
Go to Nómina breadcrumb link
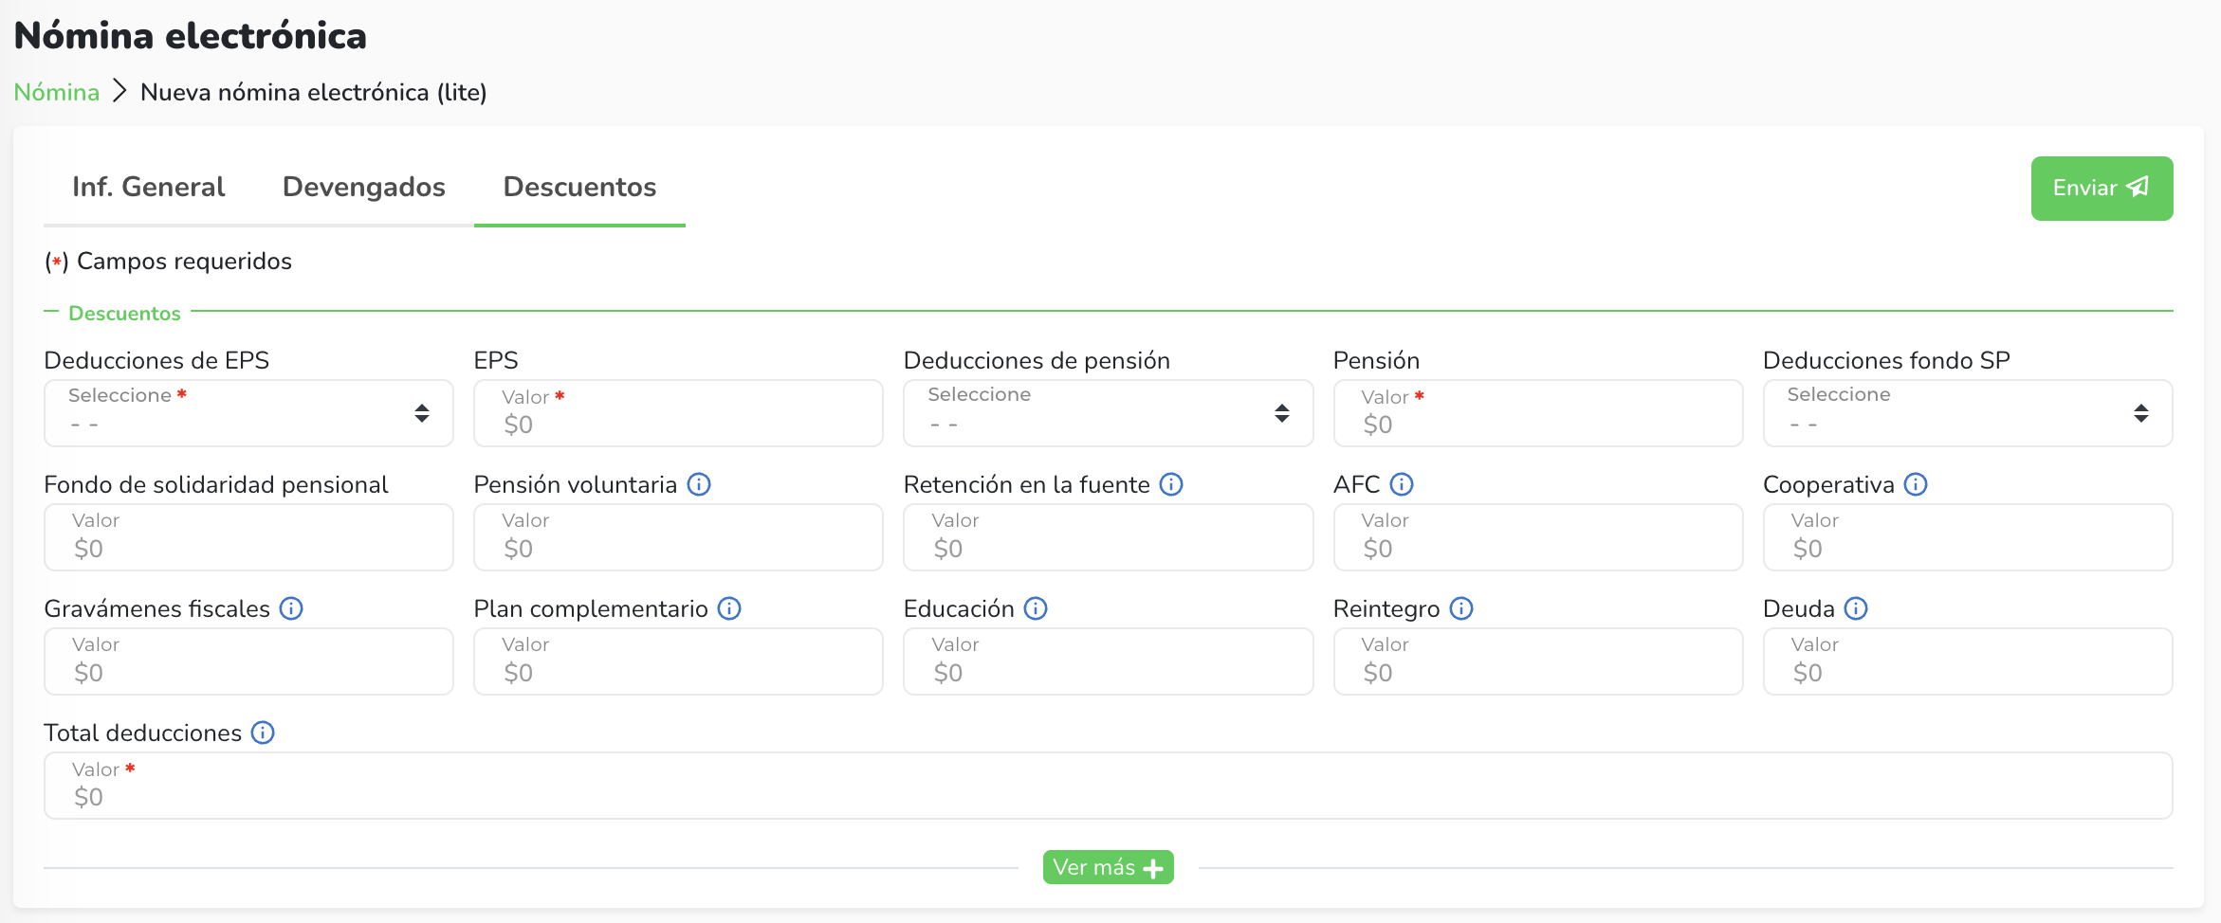[x=57, y=92]
